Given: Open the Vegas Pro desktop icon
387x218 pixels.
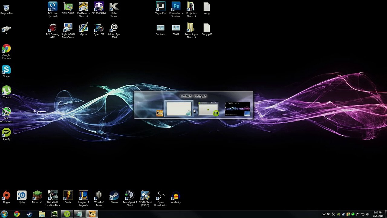Looking at the screenshot, I should point(161,8).
